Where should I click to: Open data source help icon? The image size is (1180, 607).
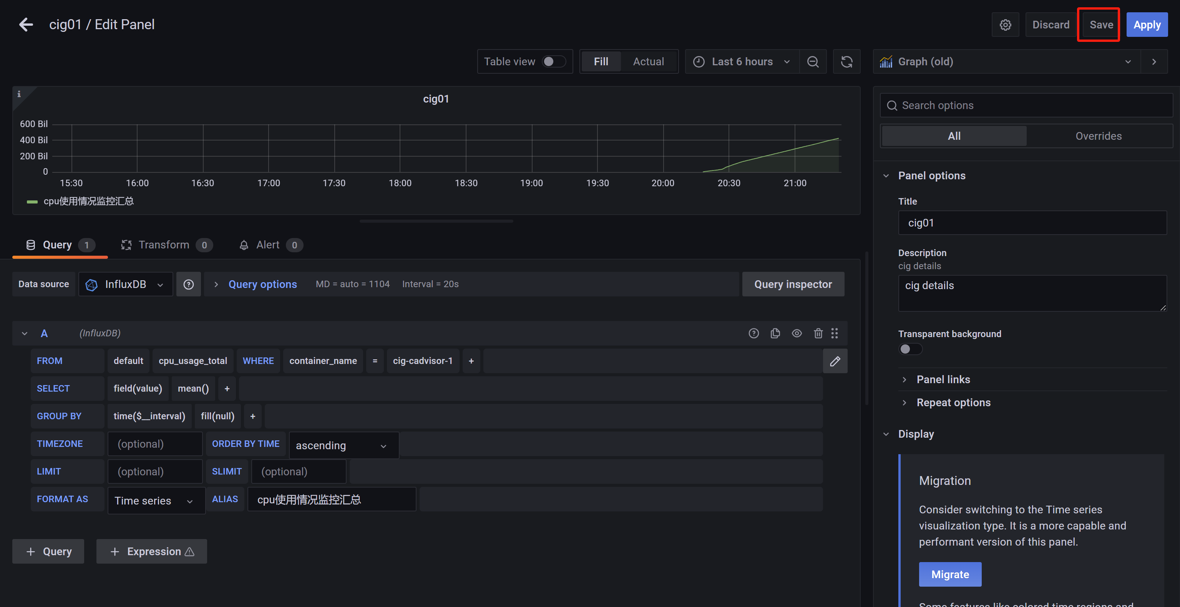(x=188, y=284)
